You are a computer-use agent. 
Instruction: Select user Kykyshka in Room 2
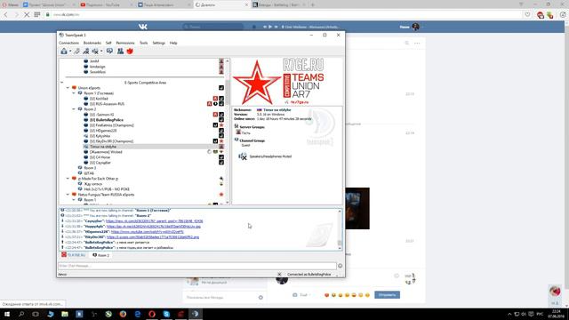point(100,136)
